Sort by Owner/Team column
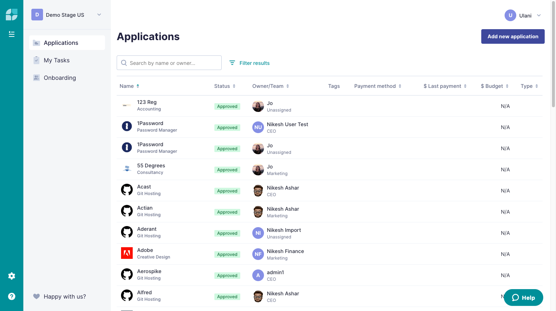 point(271,86)
